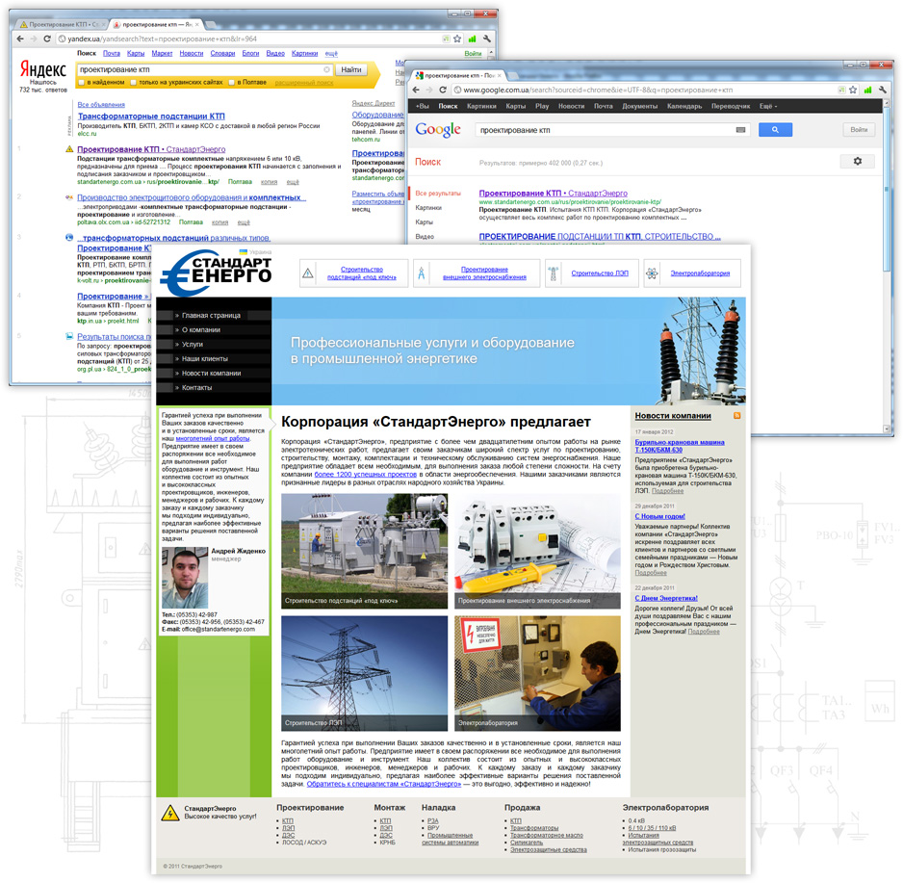Clear the Yandex search field
Image resolution: width=903 pixels, height=883 pixels.
pos(327,70)
